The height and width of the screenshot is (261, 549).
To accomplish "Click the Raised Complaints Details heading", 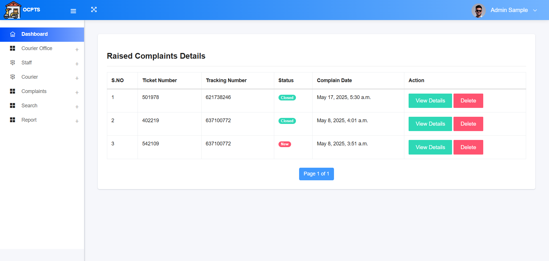I will coord(156,56).
